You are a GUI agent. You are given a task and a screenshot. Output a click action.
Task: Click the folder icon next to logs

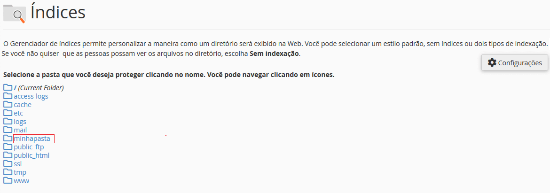8,121
